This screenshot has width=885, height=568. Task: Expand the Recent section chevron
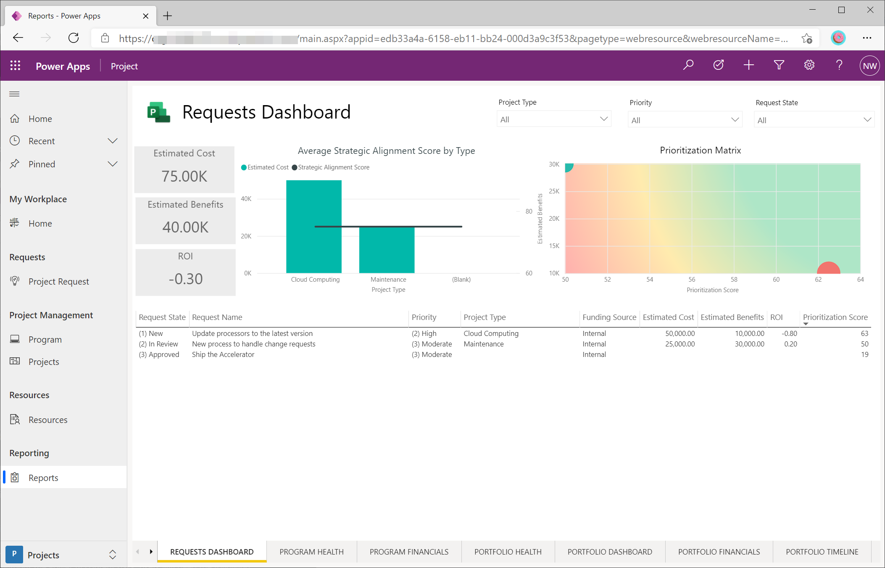point(112,141)
